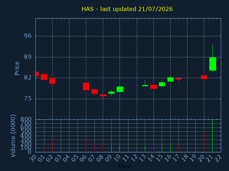Viewport: 229px width, 171px height.
Task: Click the green candlestick for day 10
Action: (x=120, y=89)
